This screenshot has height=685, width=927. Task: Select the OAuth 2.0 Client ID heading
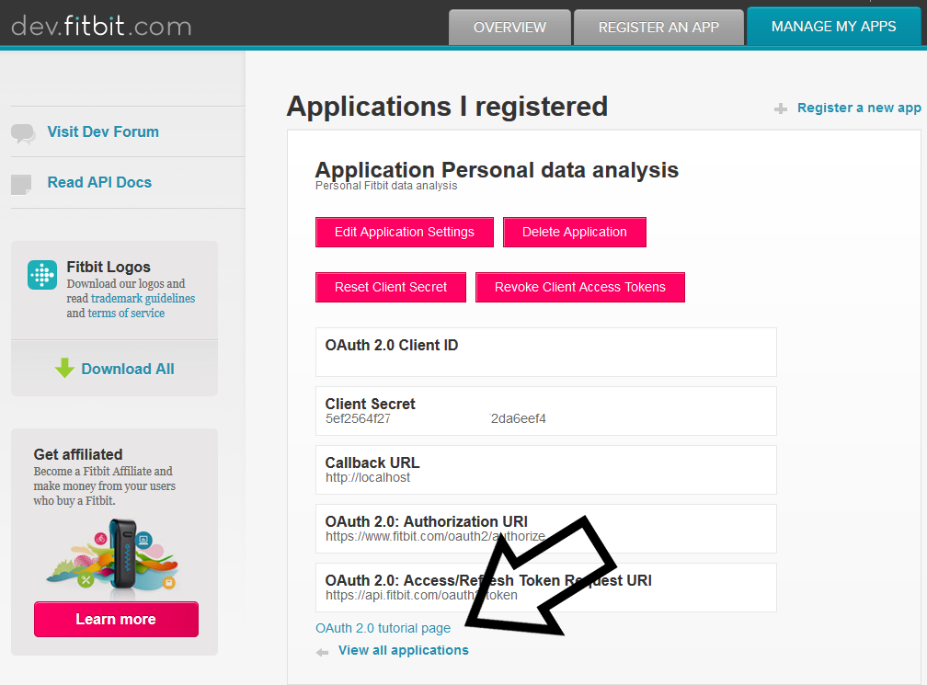392,345
